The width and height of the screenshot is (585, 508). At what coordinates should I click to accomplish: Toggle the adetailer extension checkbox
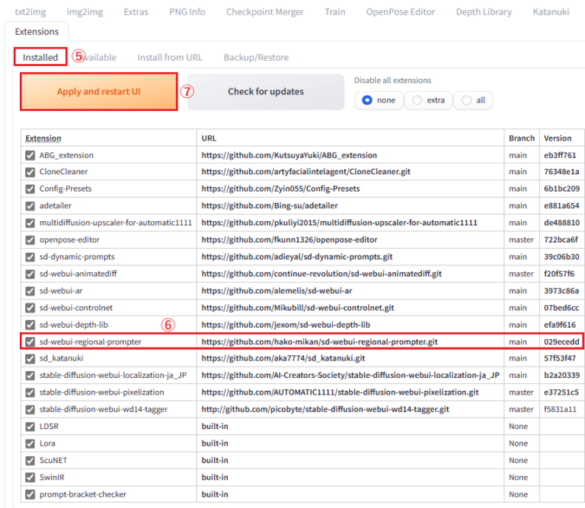[30, 206]
